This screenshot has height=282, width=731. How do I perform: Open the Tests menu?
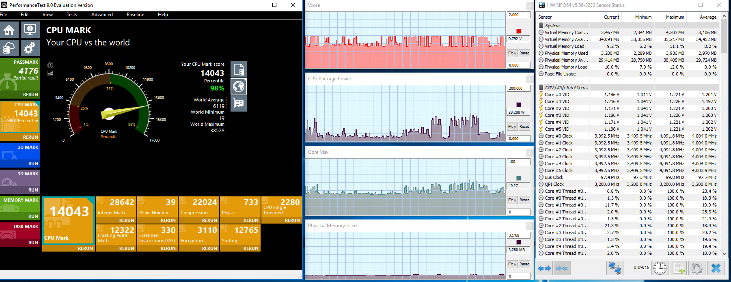coord(72,15)
